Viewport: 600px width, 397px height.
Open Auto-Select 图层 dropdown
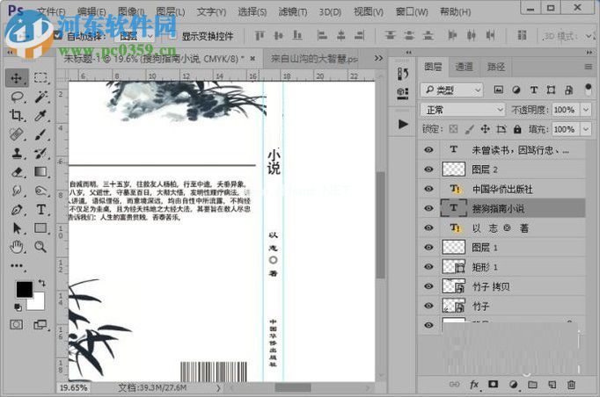[135, 36]
